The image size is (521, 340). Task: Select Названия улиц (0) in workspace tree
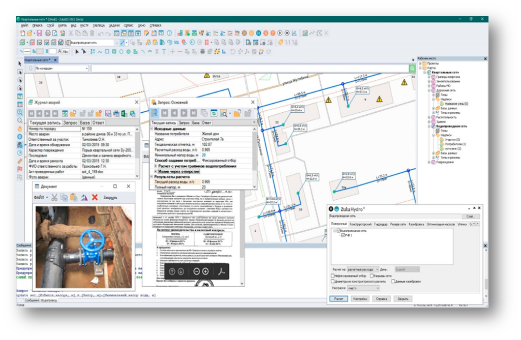tap(456, 104)
